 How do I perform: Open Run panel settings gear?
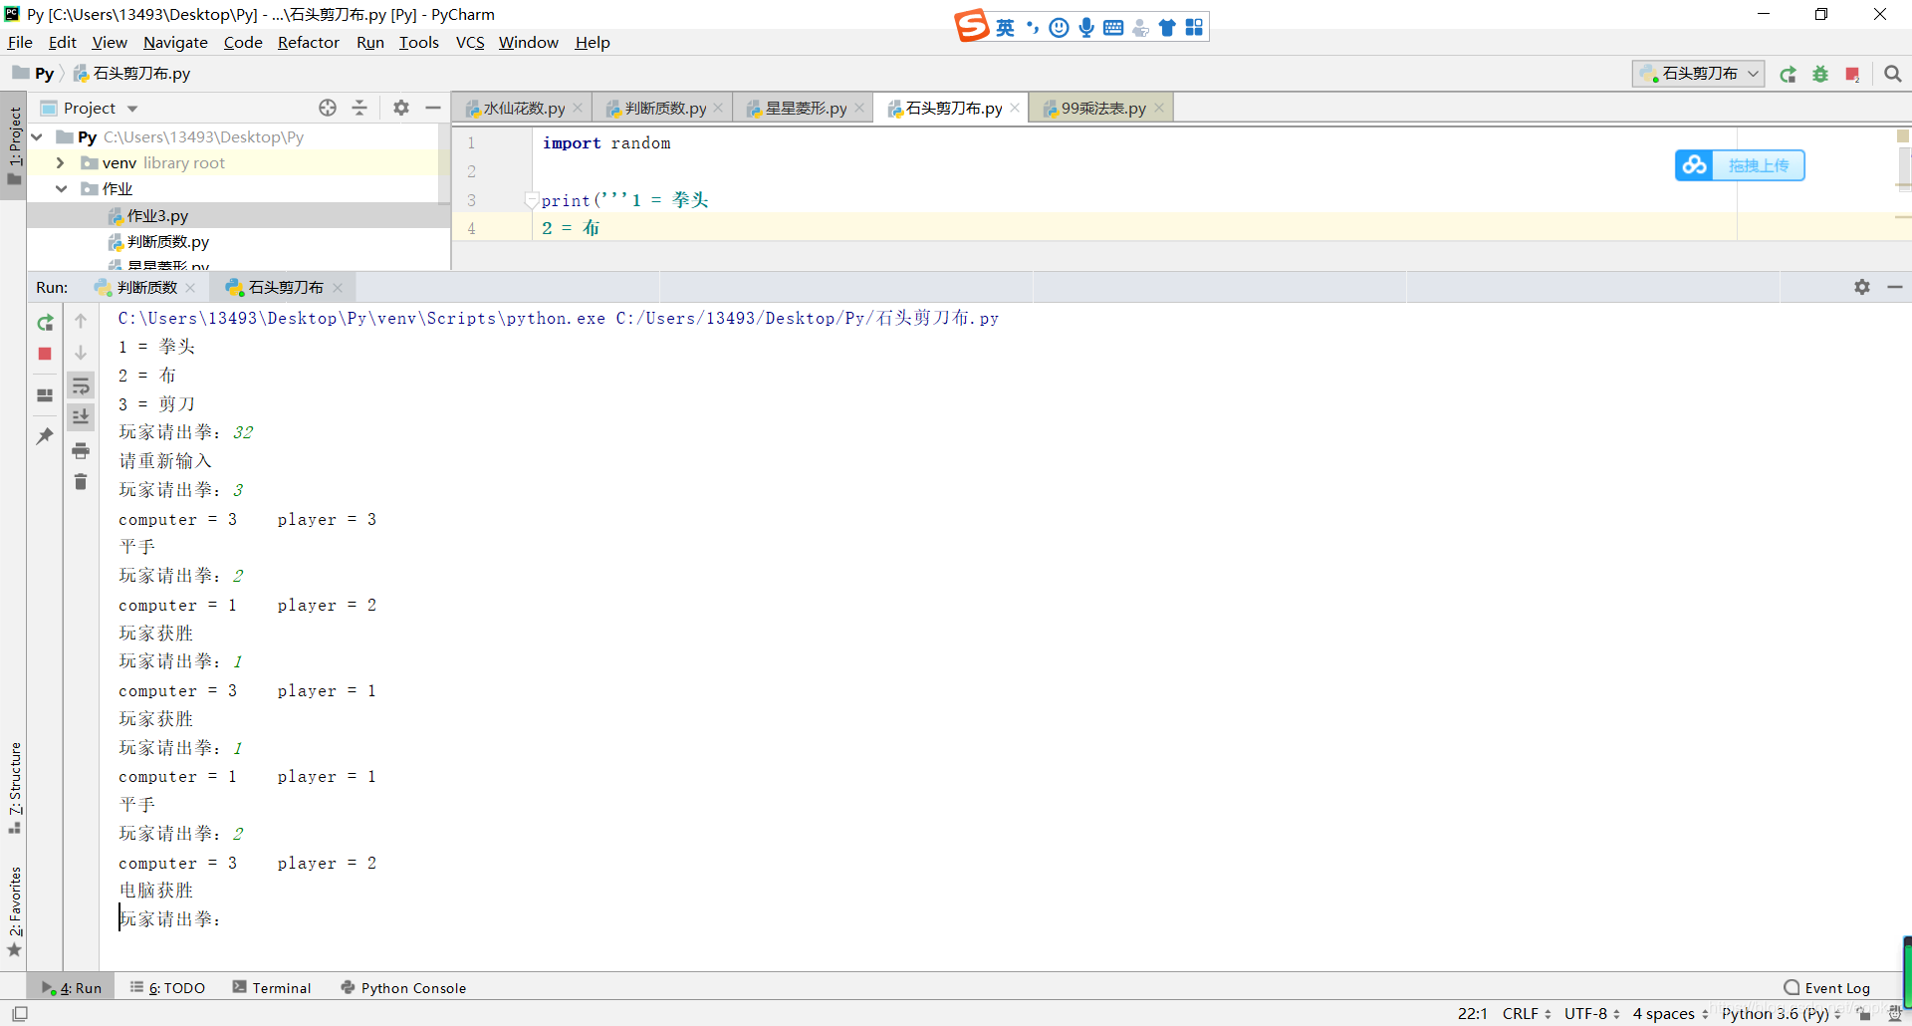click(x=1862, y=287)
